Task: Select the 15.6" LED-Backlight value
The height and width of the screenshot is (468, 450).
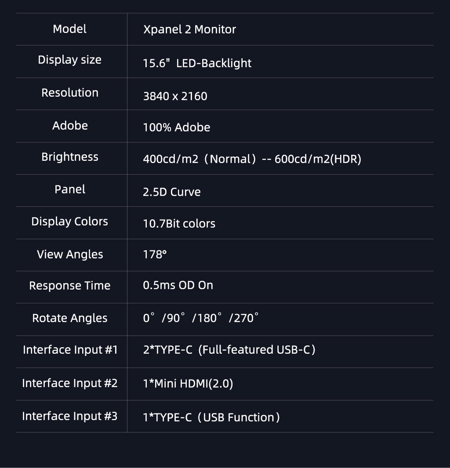Action: tap(197, 63)
